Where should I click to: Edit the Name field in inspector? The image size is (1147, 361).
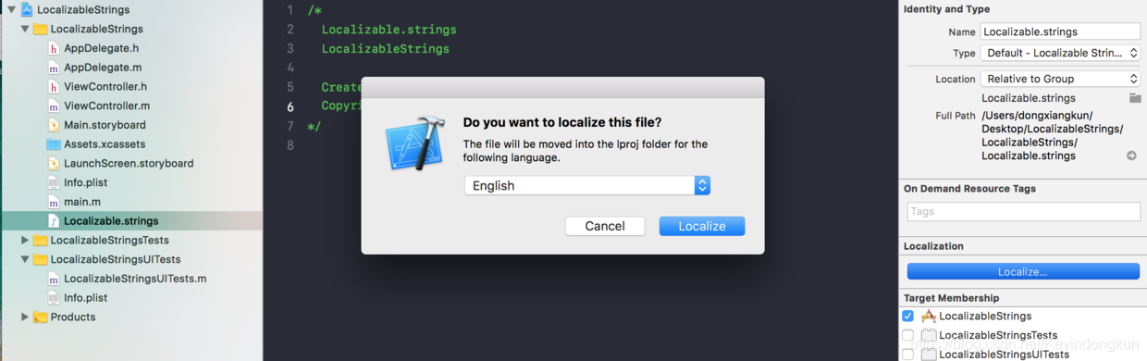click(1060, 31)
